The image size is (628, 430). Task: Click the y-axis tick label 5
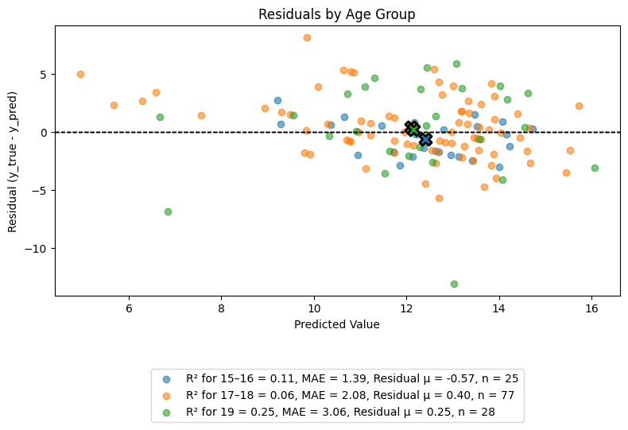43,75
